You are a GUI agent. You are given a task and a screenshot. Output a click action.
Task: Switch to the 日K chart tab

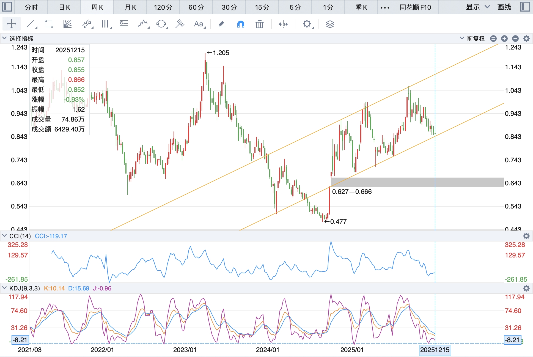[64, 7]
